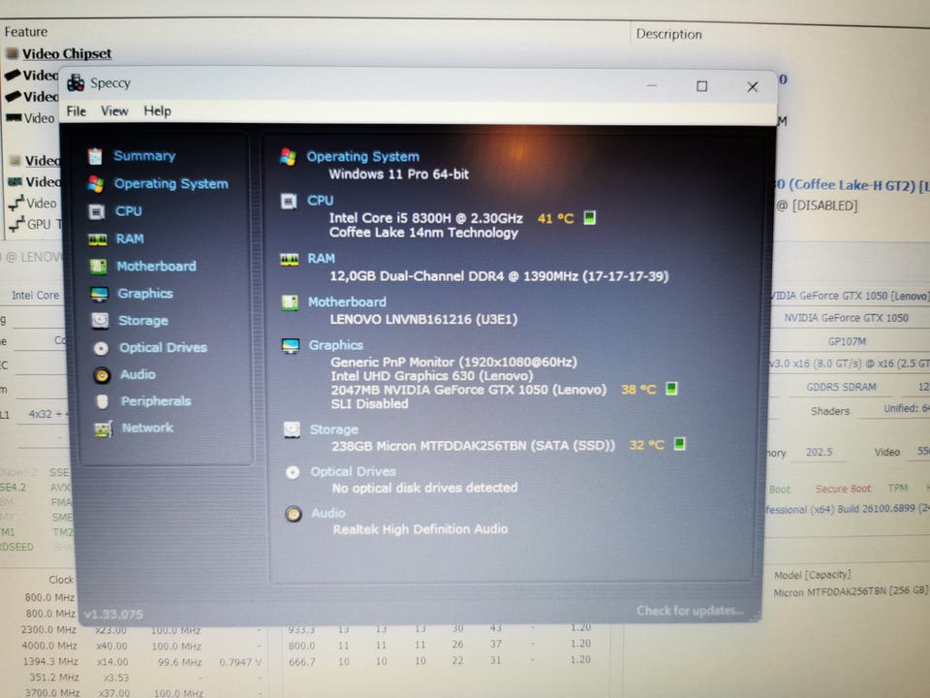
Task: Open Motherboard section in sidebar
Action: [x=156, y=266]
